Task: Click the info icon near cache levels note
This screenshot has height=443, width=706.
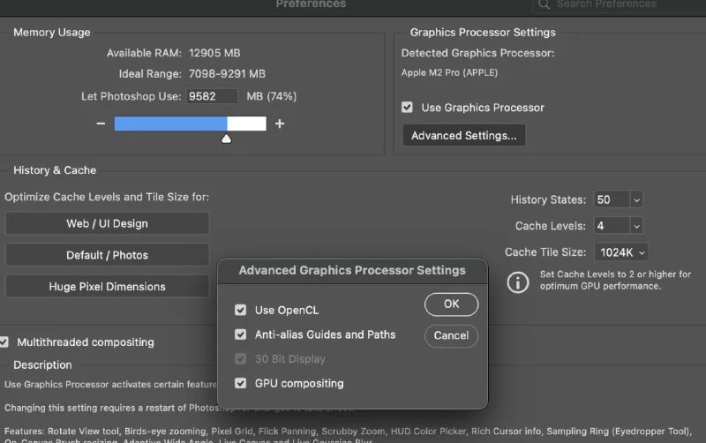Action: pos(517,282)
